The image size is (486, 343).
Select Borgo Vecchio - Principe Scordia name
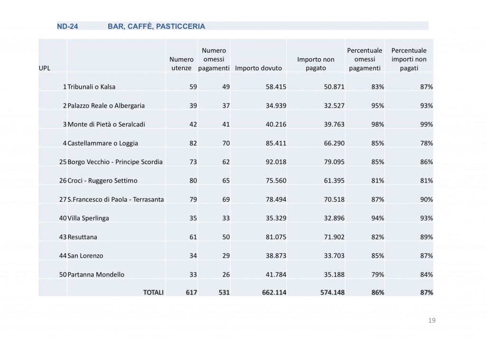coord(115,162)
